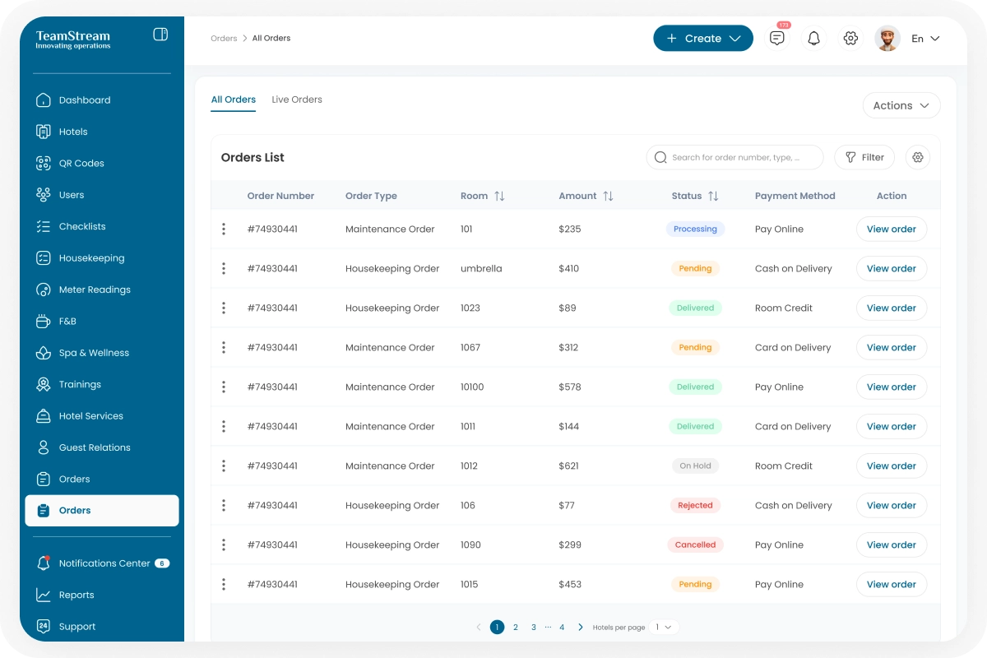Click View order for the $410 order

(x=891, y=269)
